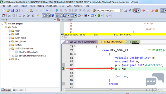Collapse code block at line 78
Image resolution: width=166 pixels, height=94 pixels.
coord(75,46)
